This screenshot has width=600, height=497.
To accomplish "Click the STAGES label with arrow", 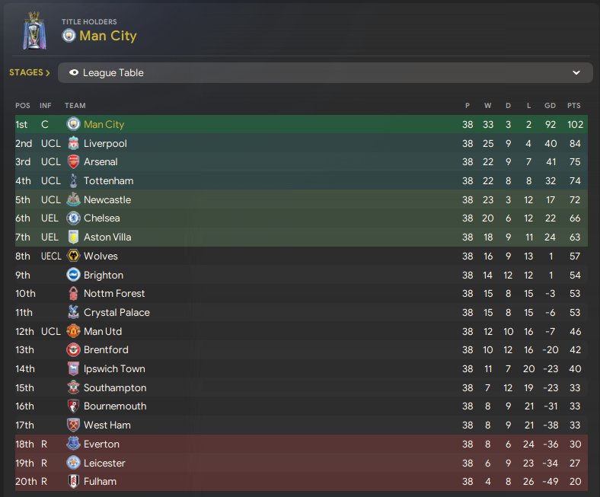I will click(x=30, y=73).
